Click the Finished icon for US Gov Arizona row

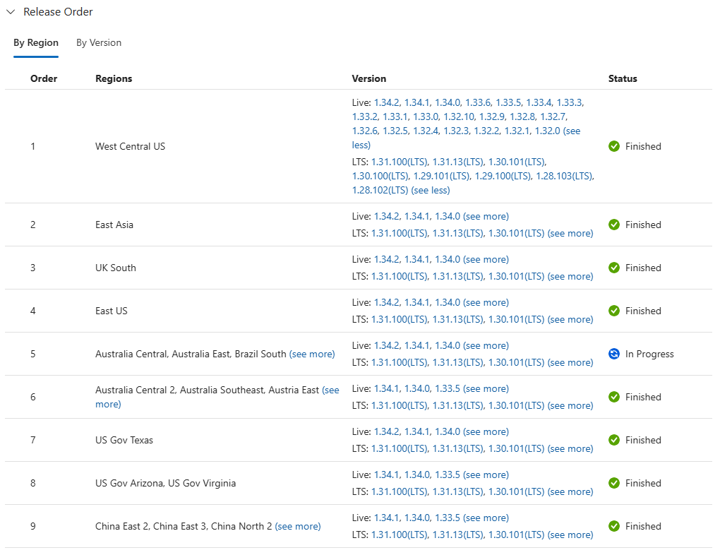coord(614,483)
